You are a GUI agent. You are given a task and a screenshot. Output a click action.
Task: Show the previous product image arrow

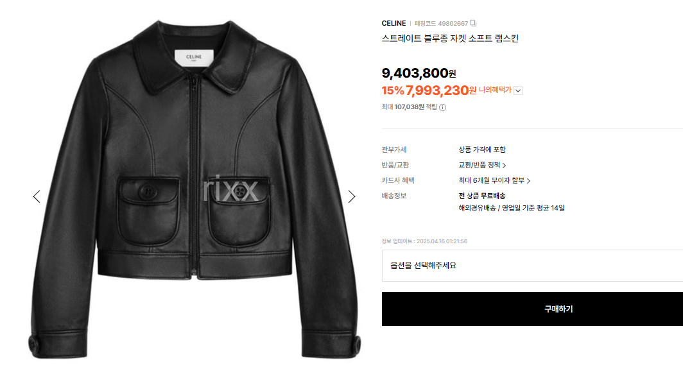pos(37,196)
